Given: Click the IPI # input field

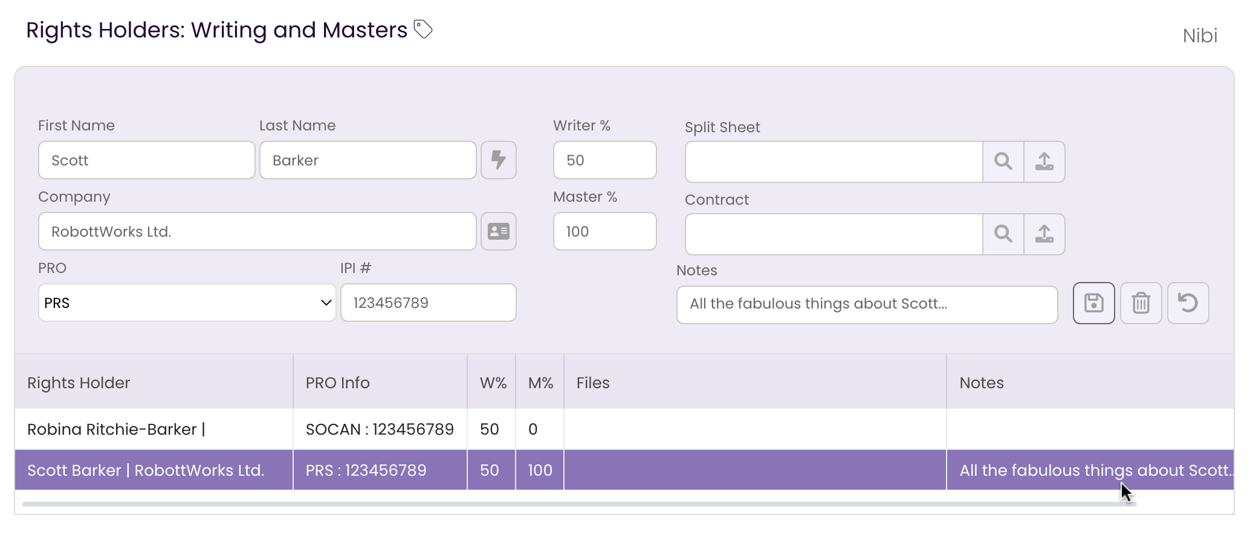Looking at the screenshot, I should (429, 303).
